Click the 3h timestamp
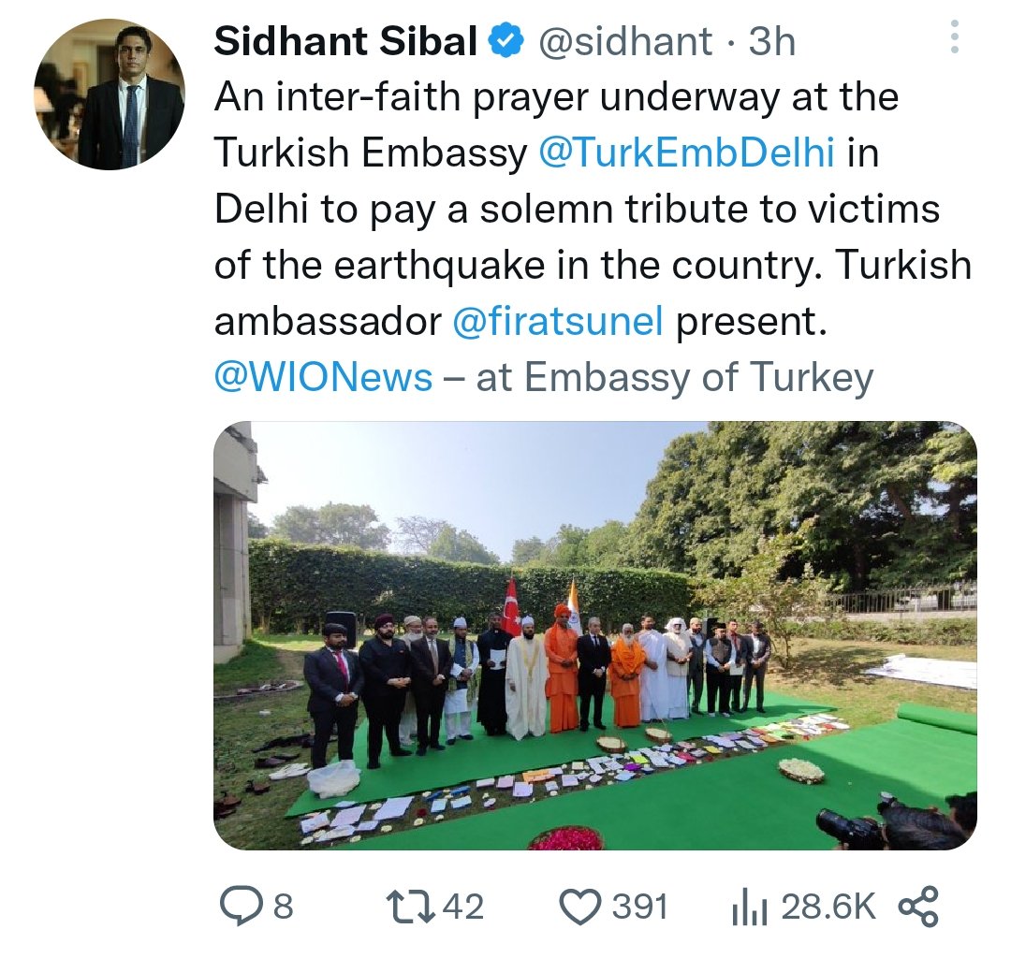The image size is (1011, 958). [772, 42]
